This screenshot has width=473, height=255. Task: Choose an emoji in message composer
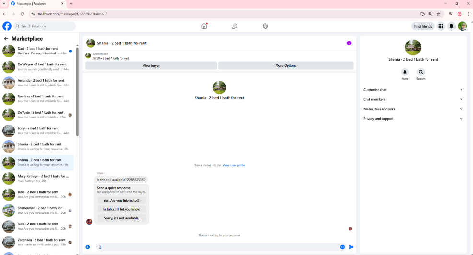click(342, 247)
